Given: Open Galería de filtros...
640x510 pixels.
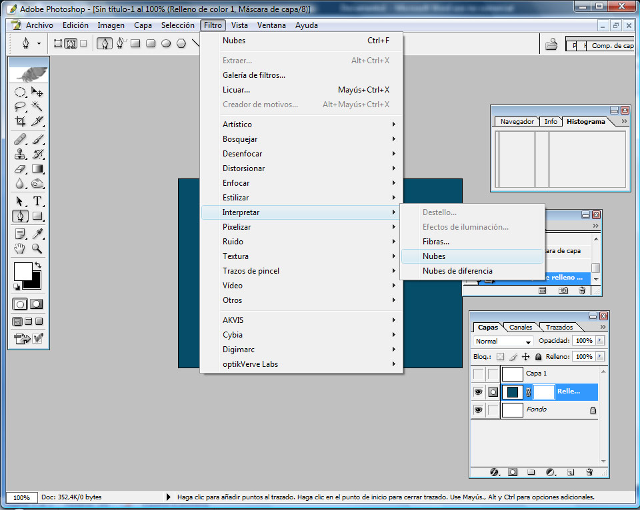Looking at the screenshot, I should tap(302, 75).
